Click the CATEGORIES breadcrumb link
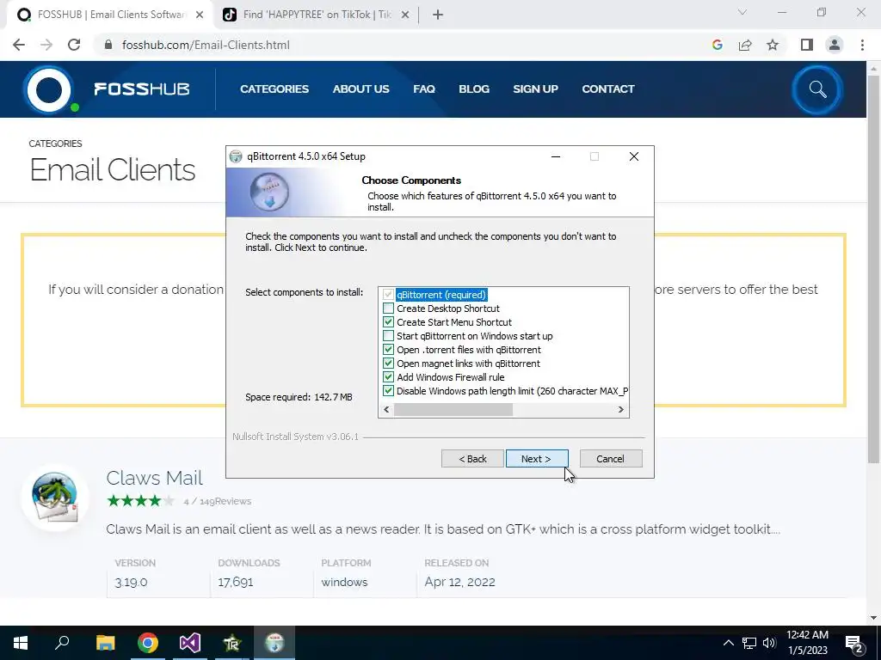The image size is (881, 660). point(55,144)
